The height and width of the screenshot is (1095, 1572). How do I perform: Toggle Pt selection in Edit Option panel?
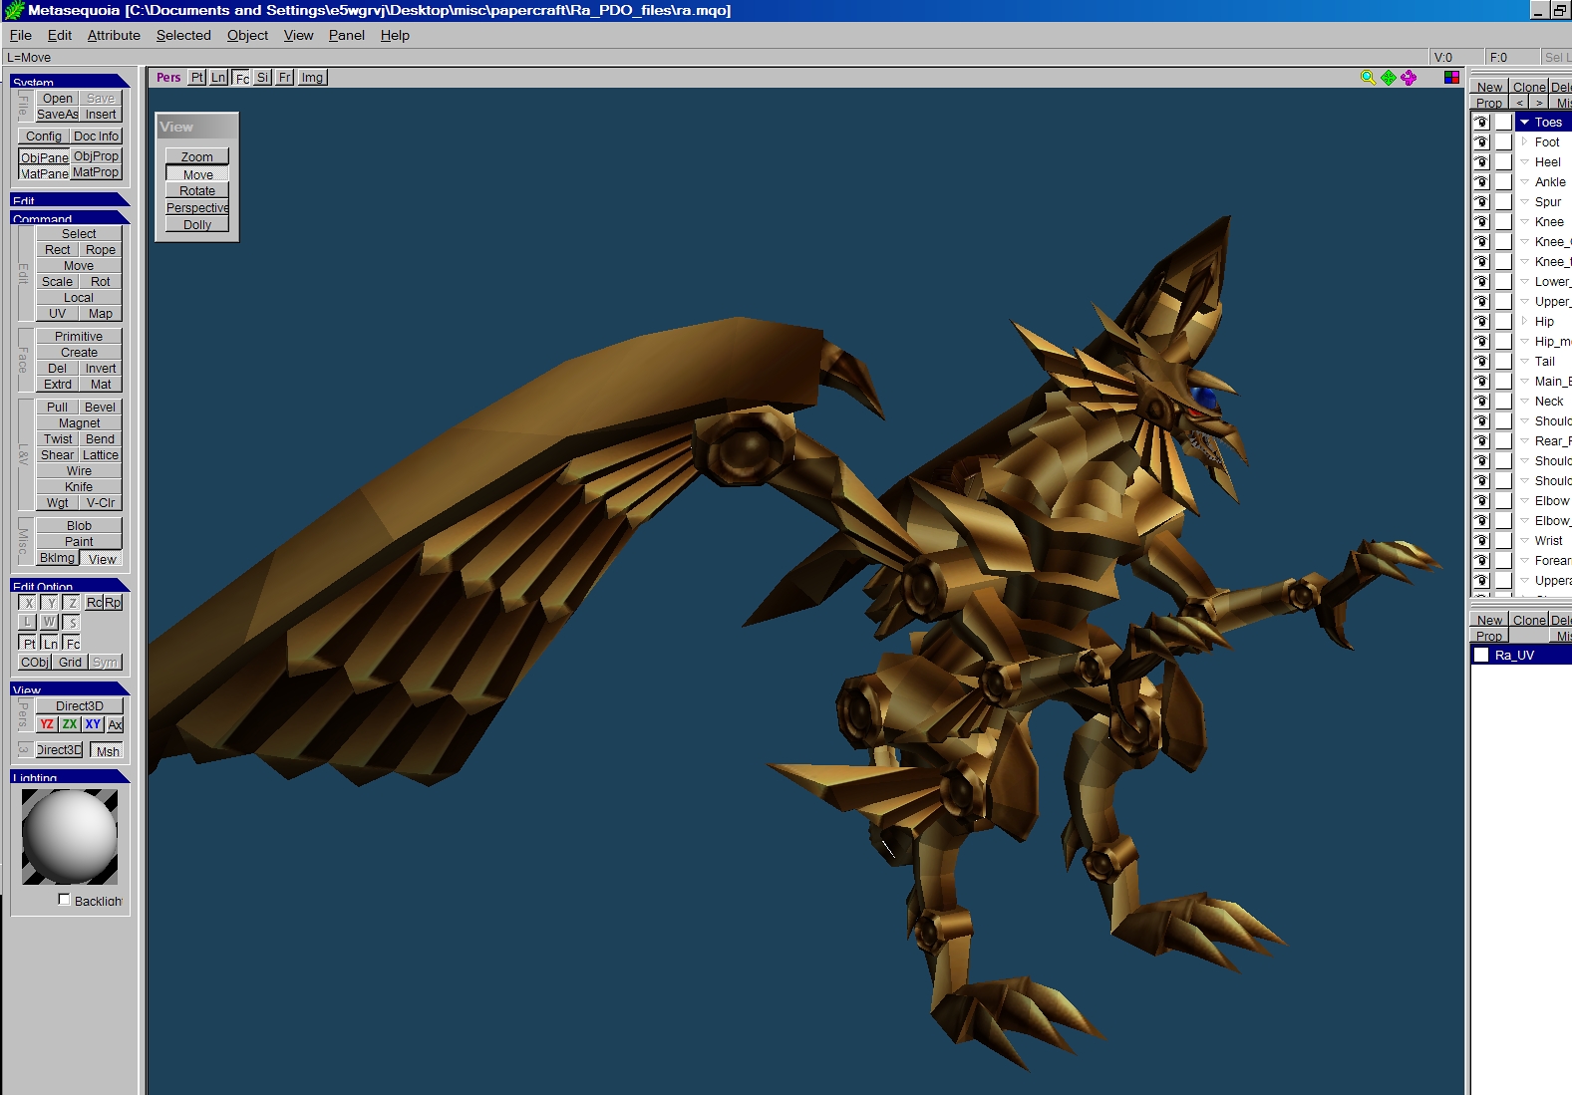[28, 643]
